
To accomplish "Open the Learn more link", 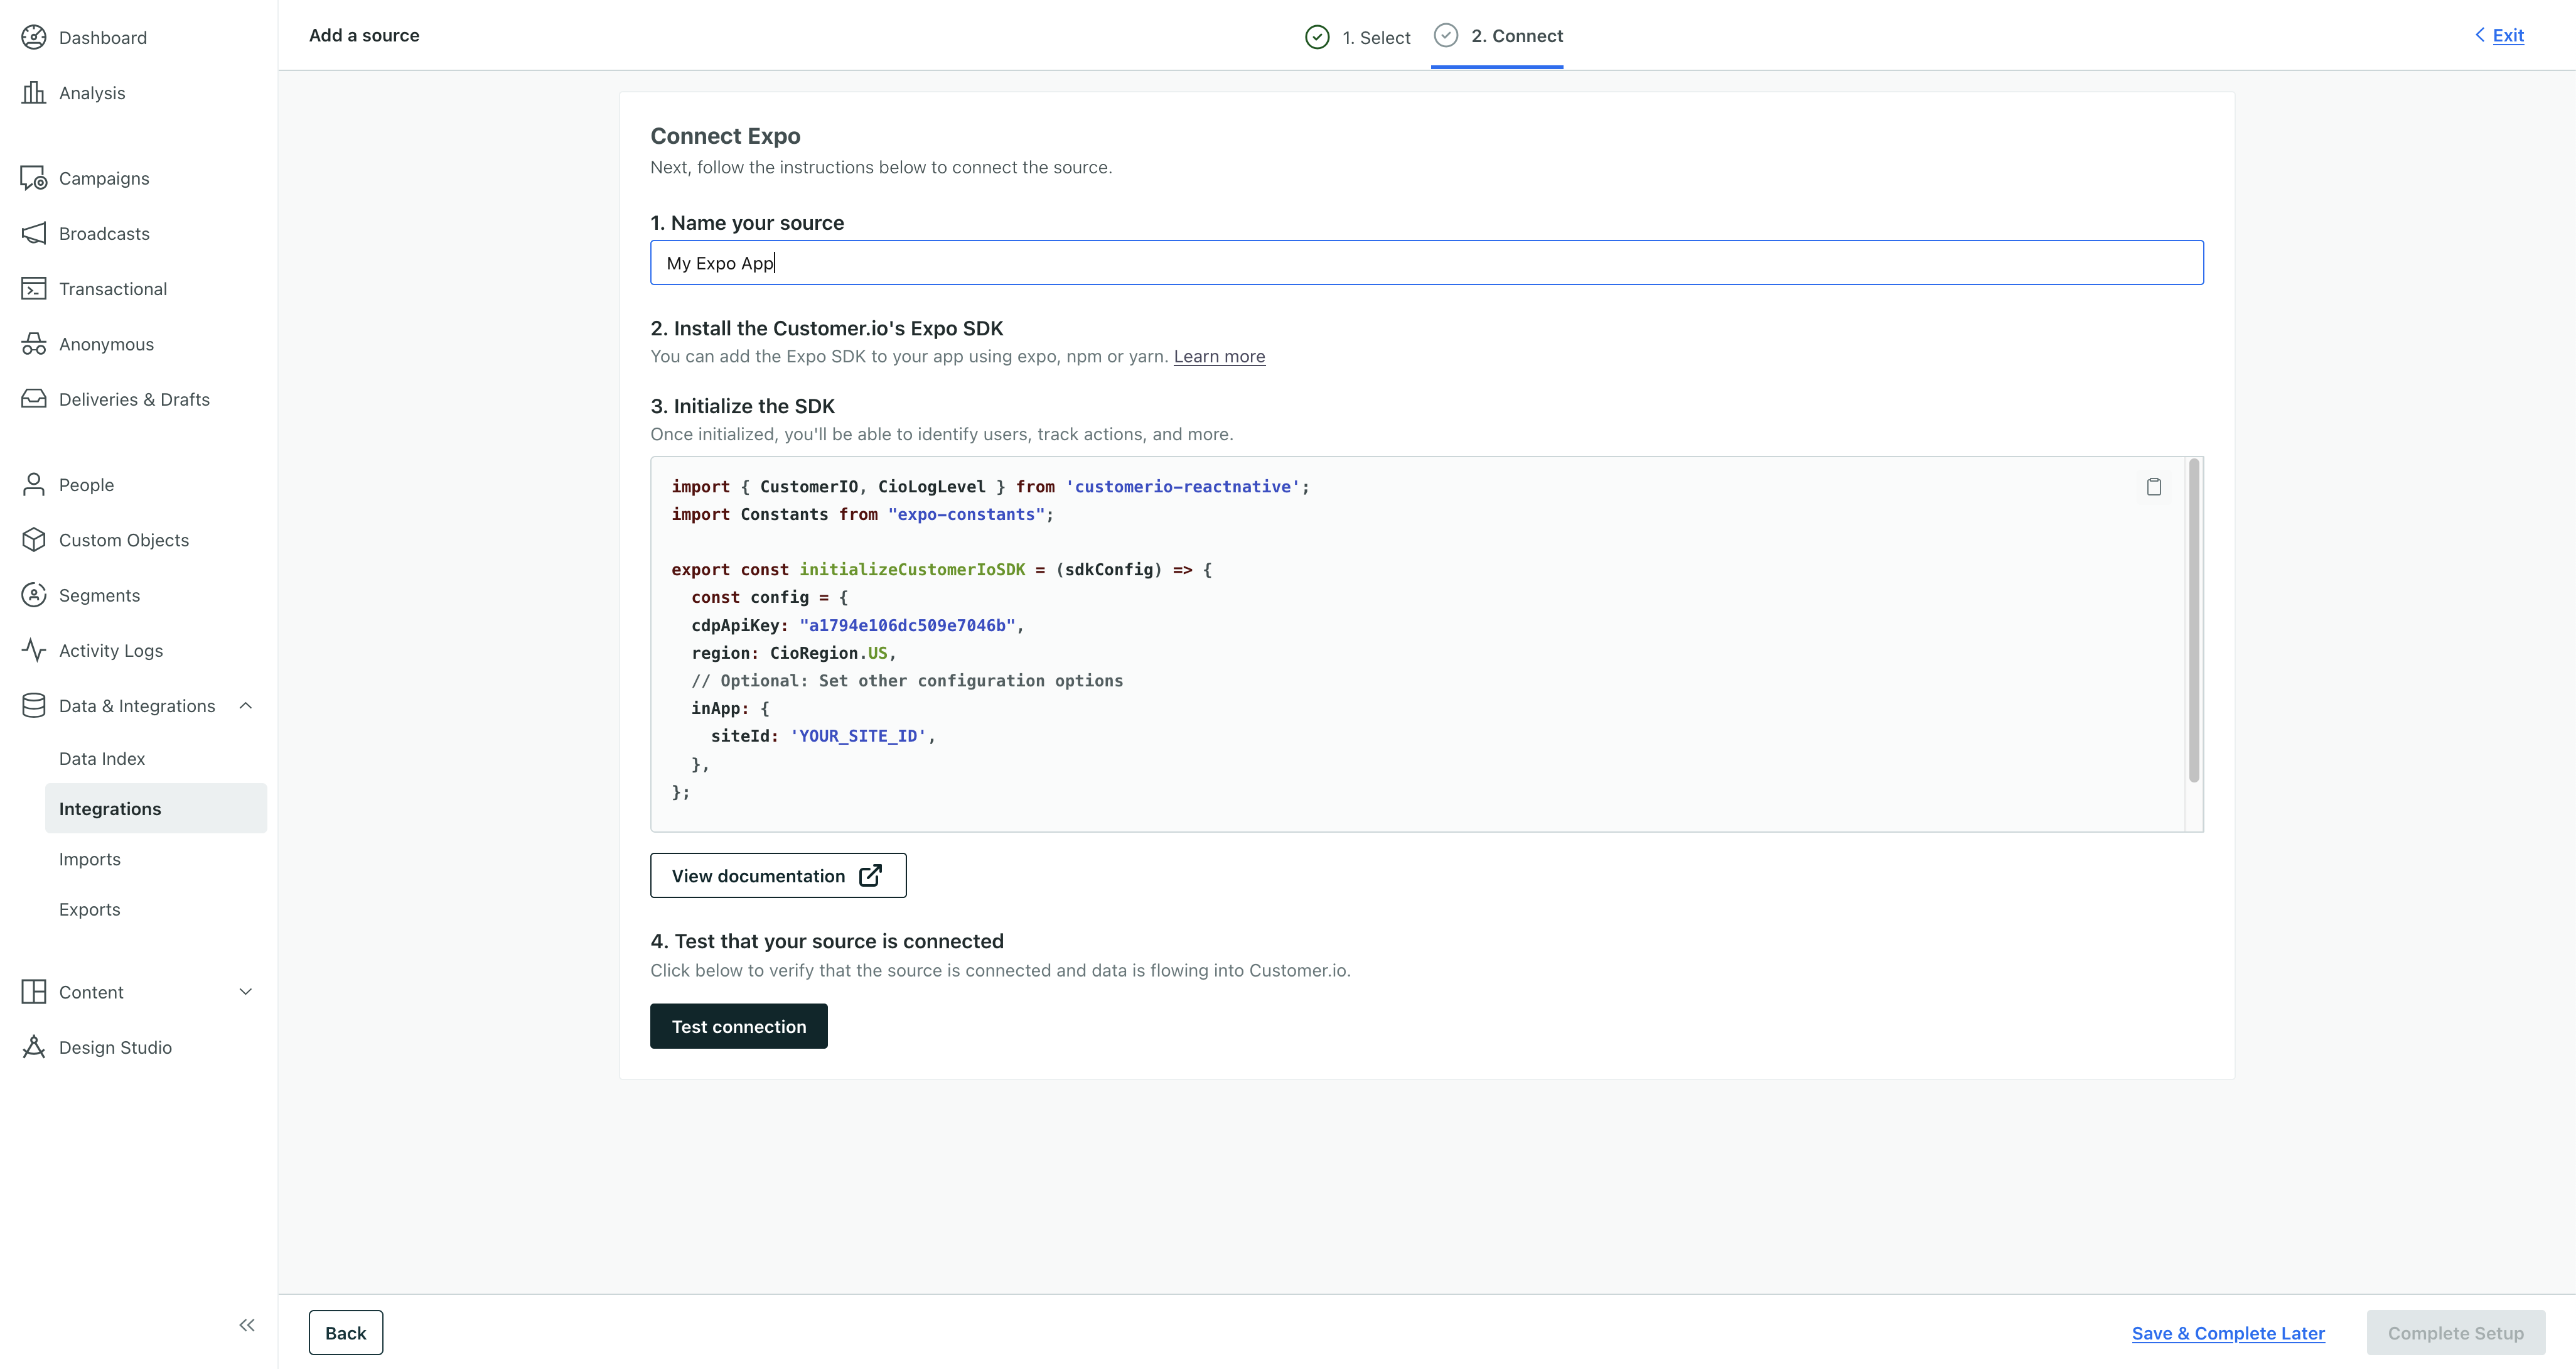I will pos(1219,356).
